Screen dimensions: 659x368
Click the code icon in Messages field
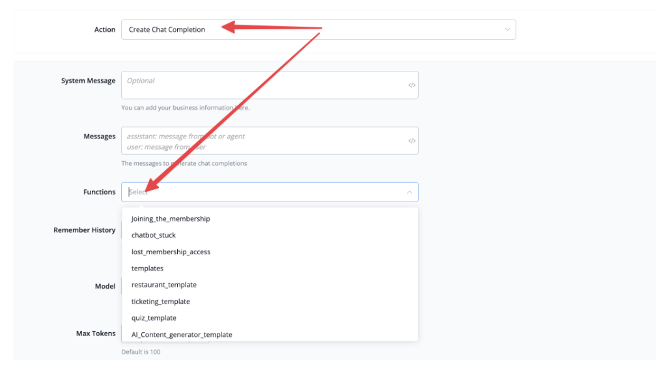412,140
